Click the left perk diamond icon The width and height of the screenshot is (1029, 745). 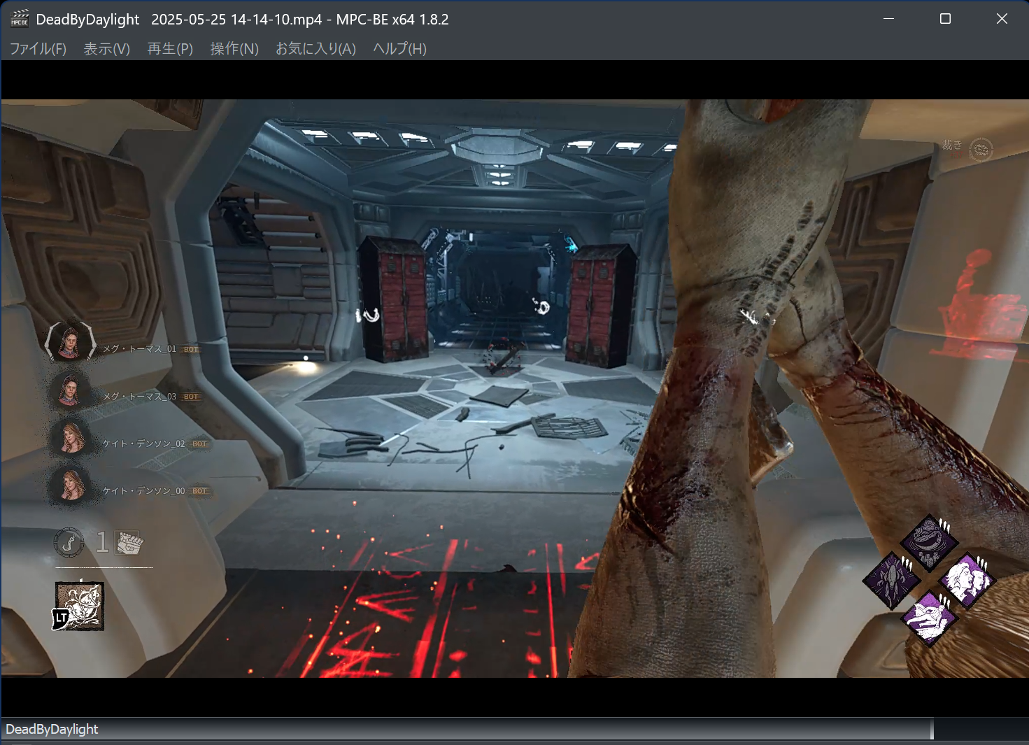tap(891, 580)
